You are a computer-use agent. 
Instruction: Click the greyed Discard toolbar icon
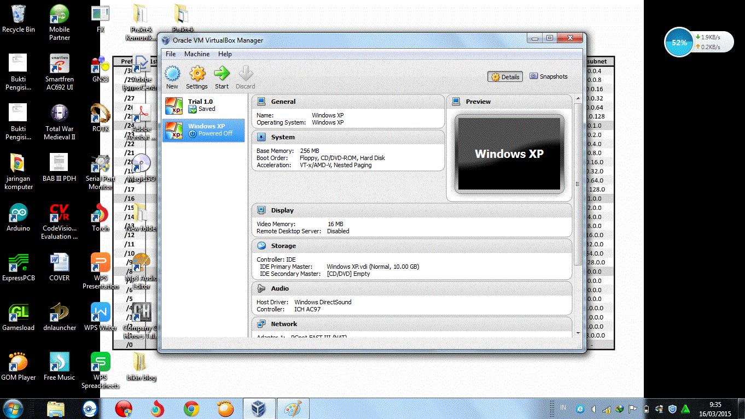click(246, 78)
